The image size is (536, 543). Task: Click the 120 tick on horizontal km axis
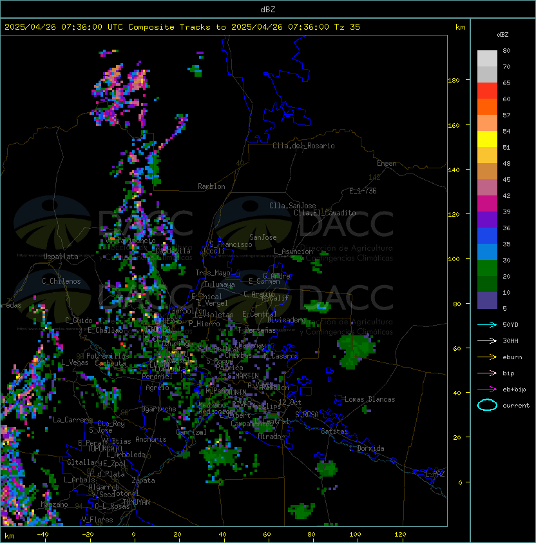point(400,535)
